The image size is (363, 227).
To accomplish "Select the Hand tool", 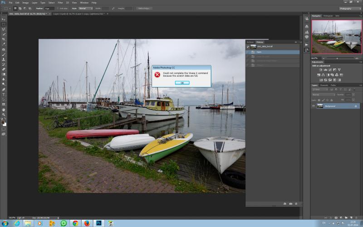I will click(x=4, y=109).
